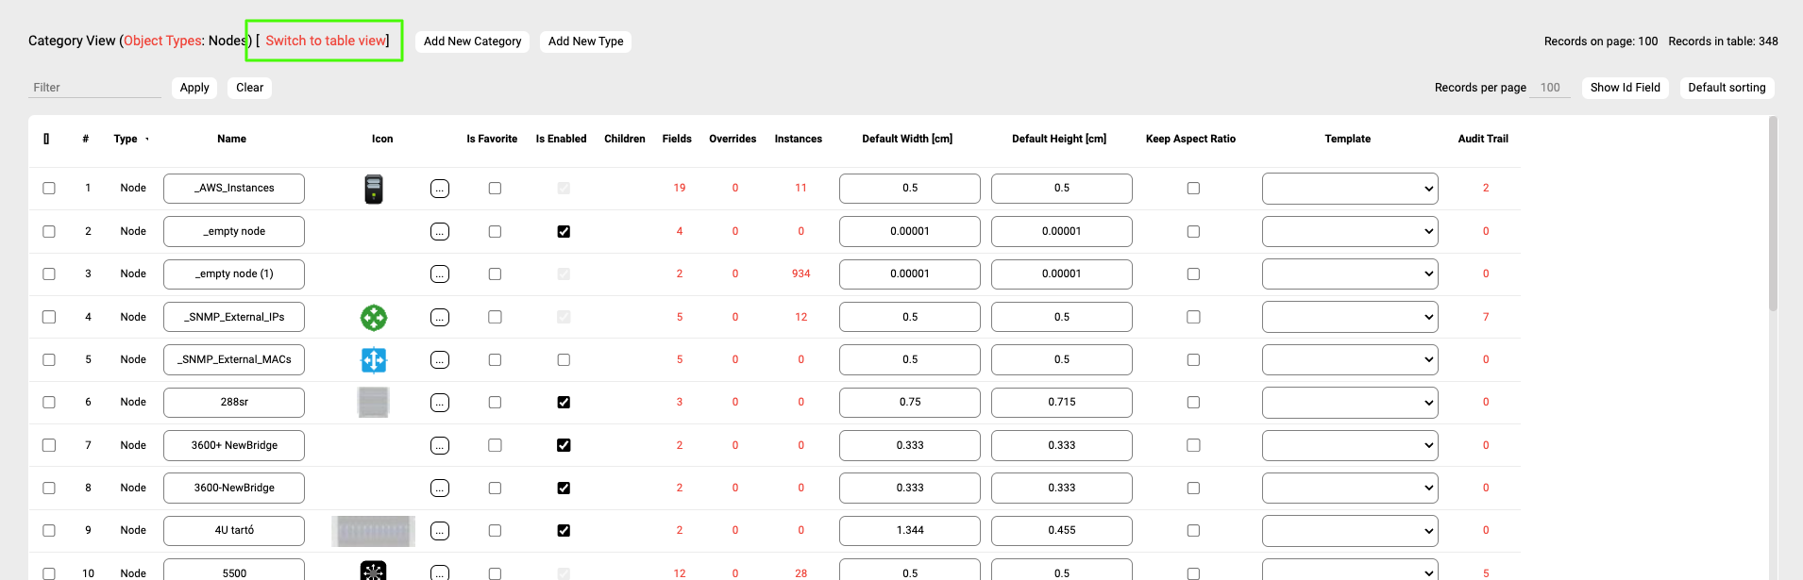Sort table by Type column header

pyautogui.click(x=126, y=139)
